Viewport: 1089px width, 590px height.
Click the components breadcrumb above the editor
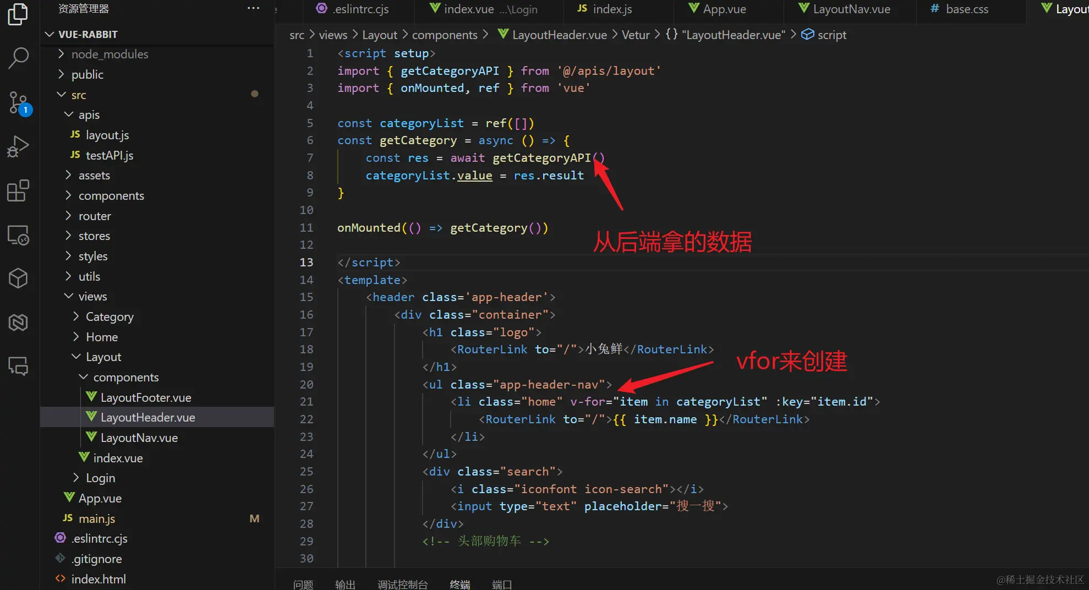pyautogui.click(x=444, y=35)
